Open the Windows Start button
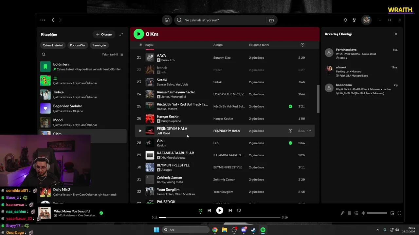 pyautogui.click(x=156, y=230)
